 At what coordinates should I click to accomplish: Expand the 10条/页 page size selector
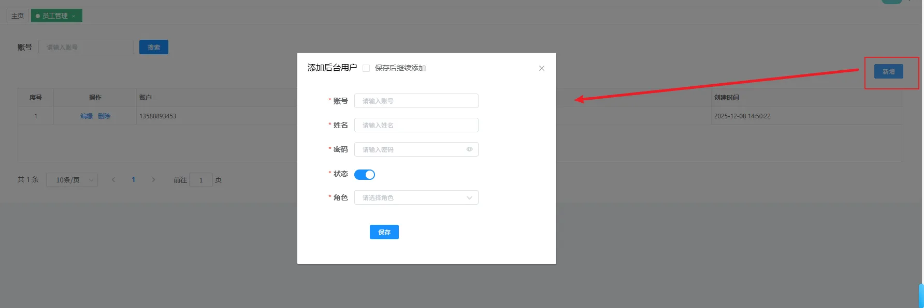point(71,180)
